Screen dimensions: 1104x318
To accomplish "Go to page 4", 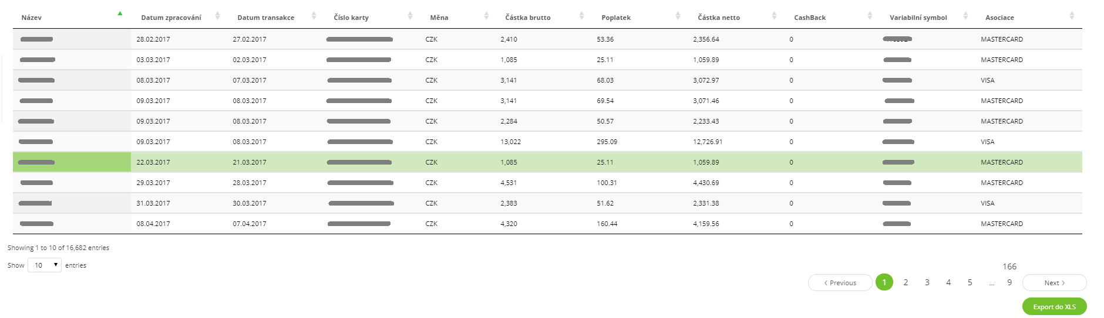I will 948,282.
